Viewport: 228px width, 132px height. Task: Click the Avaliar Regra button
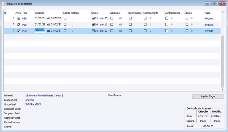(x=208, y=96)
